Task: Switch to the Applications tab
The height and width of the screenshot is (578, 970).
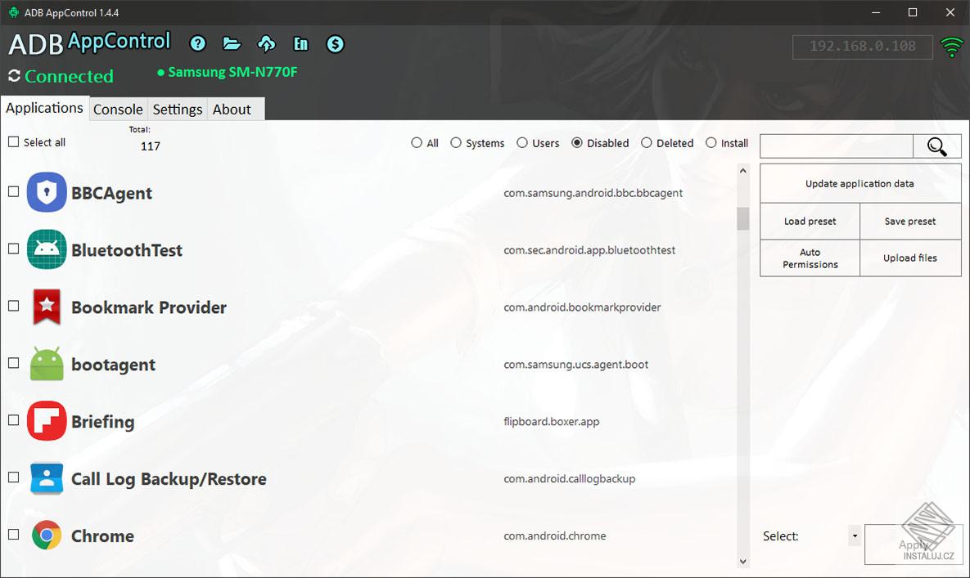Action: [x=44, y=107]
